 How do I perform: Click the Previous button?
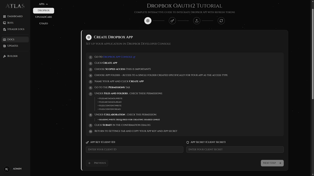97,163
